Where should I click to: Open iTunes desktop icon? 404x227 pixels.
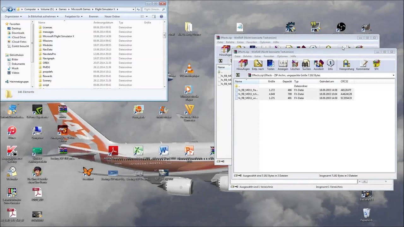[12, 132]
